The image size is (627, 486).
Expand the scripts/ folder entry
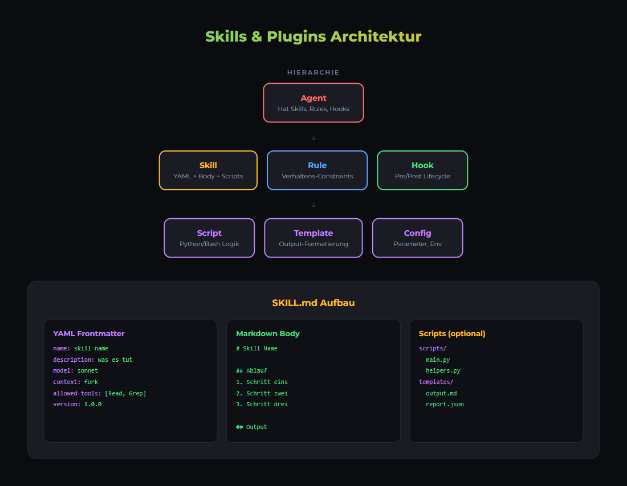pyautogui.click(x=433, y=348)
